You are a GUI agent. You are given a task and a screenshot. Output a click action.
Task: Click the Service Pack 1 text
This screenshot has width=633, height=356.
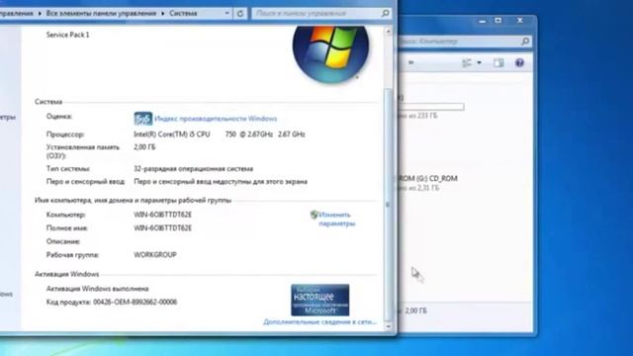pos(68,35)
